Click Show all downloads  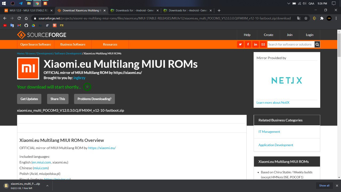[324, 186]
